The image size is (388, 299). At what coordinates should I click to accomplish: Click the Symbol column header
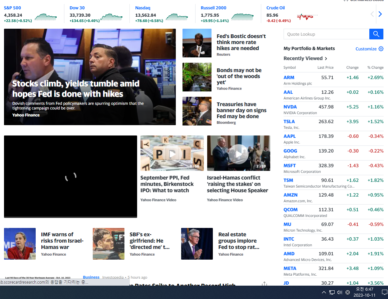pos(290,67)
